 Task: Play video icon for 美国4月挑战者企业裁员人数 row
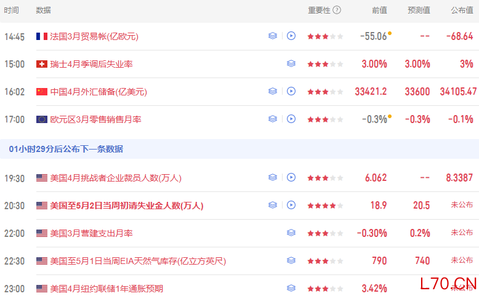click(291, 177)
